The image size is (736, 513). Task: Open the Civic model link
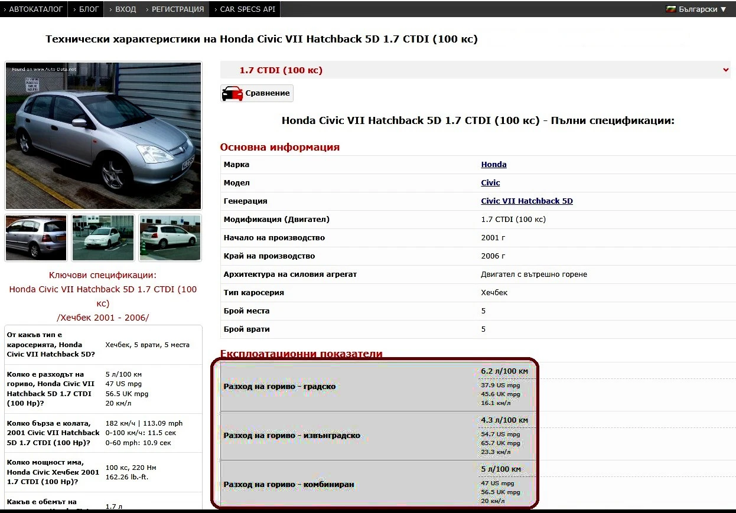coord(490,183)
